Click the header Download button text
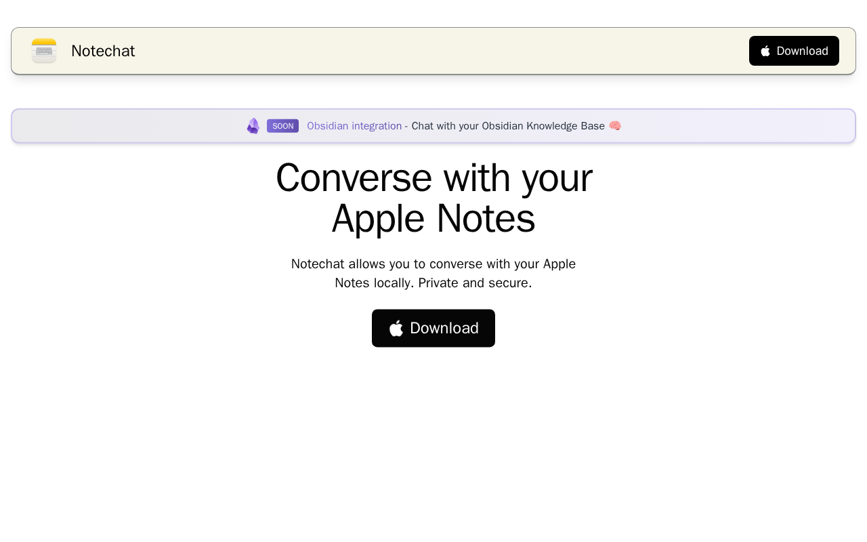This screenshot has height=542, width=867. 802,51
